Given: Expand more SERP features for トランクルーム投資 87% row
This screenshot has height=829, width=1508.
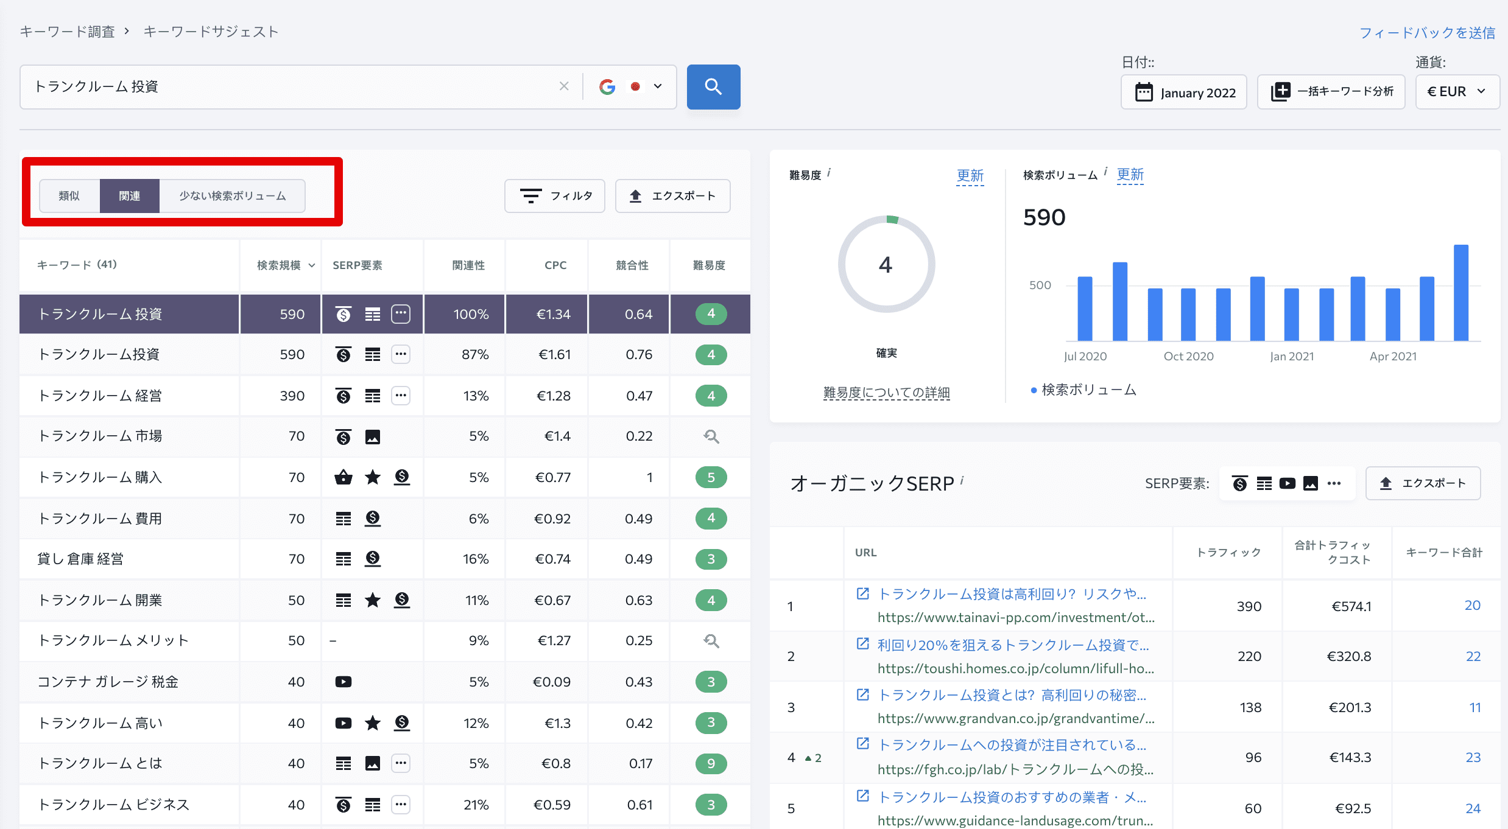Looking at the screenshot, I should (x=401, y=354).
